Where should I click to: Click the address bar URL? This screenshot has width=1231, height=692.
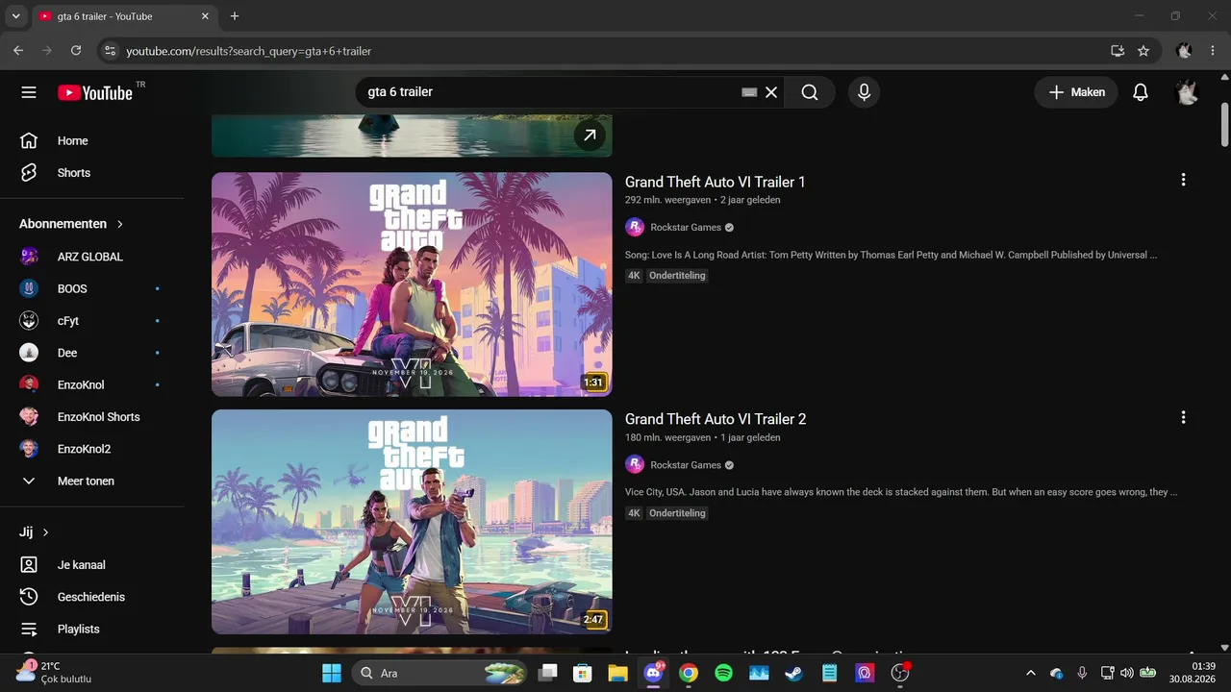click(x=248, y=51)
